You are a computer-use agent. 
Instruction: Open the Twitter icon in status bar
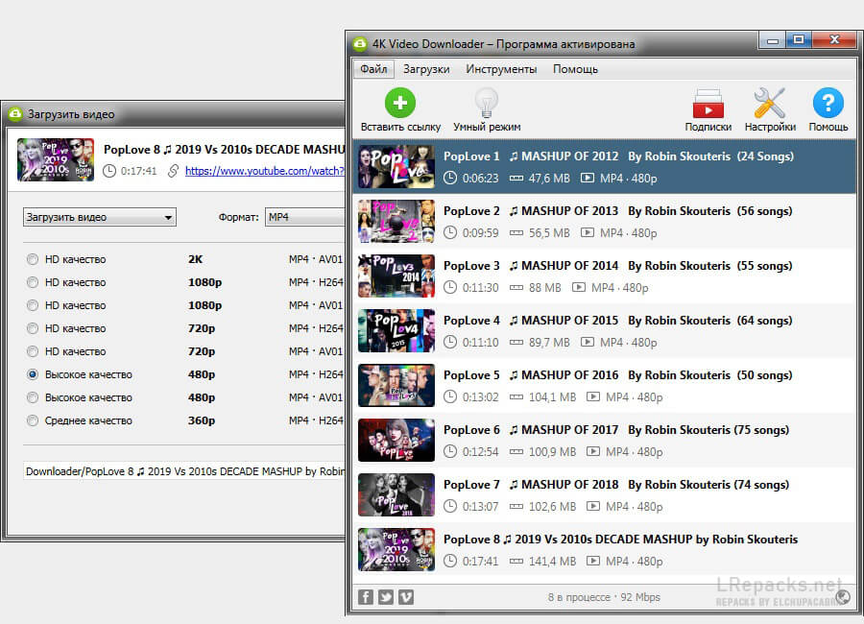coord(386,597)
